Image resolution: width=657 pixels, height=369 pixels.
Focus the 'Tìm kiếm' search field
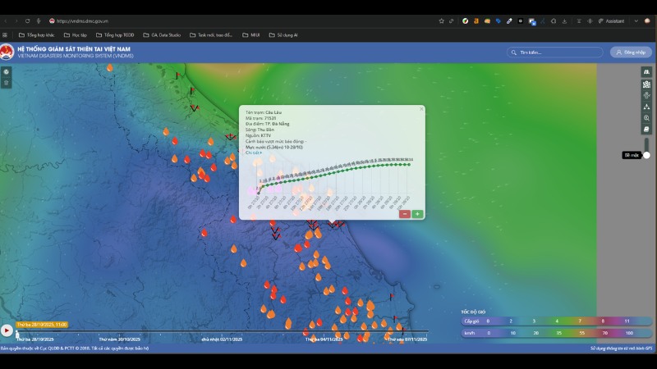coord(554,52)
